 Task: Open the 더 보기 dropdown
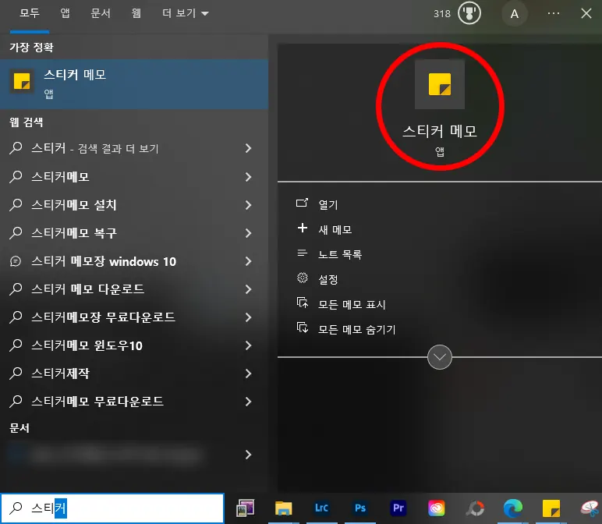click(x=186, y=13)
